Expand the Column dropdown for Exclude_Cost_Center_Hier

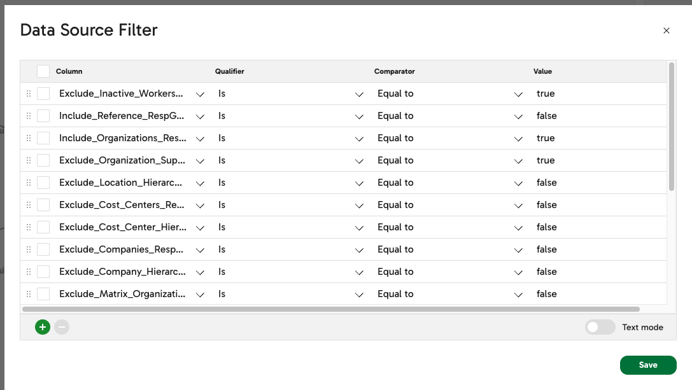point(200,226)
